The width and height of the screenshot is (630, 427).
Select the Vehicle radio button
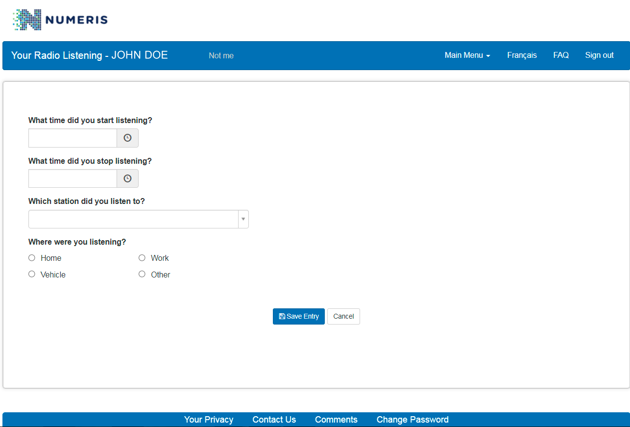pyautogui.click(x=32, y=275)
